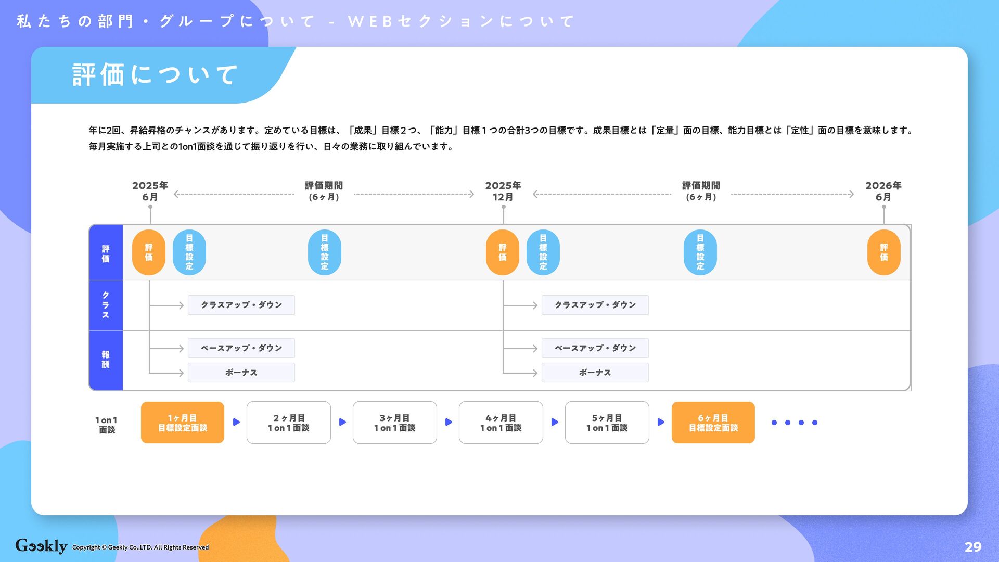Click the 報酬 row header tab

[x=106, y=360]
